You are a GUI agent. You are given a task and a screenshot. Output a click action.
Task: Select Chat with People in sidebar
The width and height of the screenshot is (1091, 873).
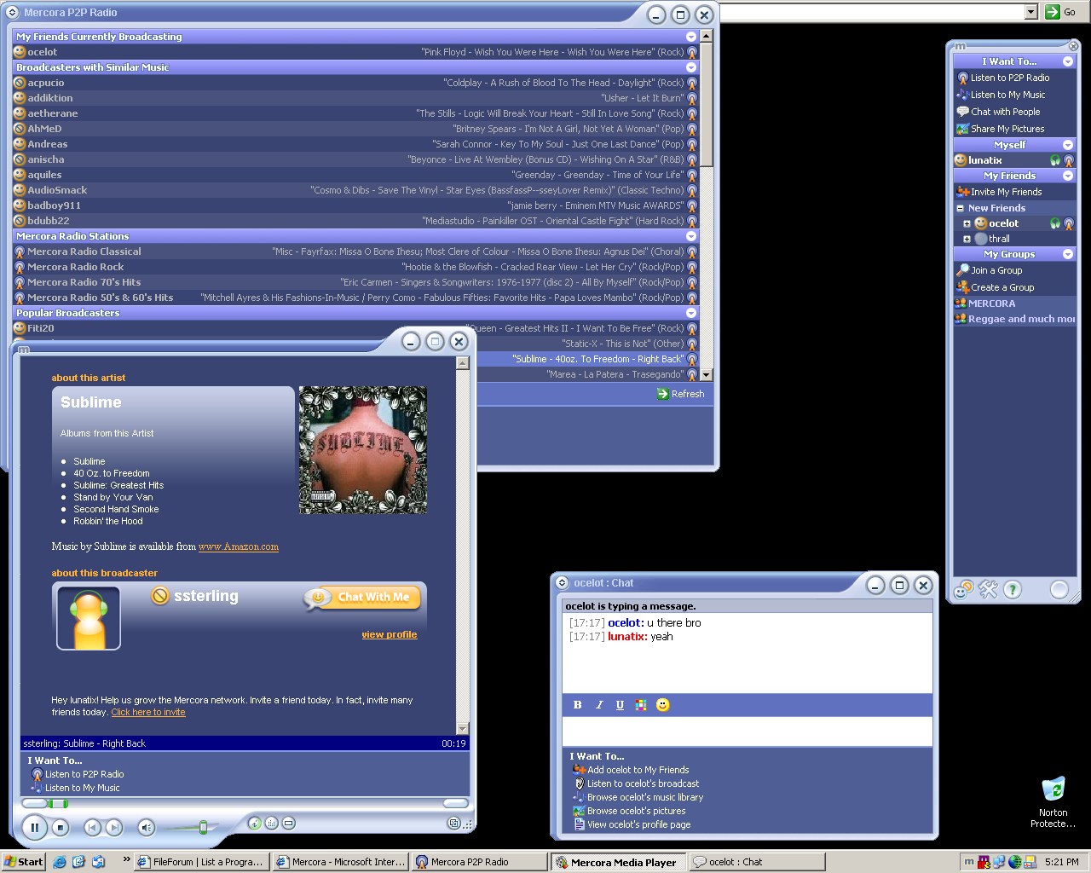[1005, 112]
